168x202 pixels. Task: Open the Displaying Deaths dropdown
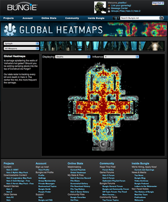(x=73, y=57)
